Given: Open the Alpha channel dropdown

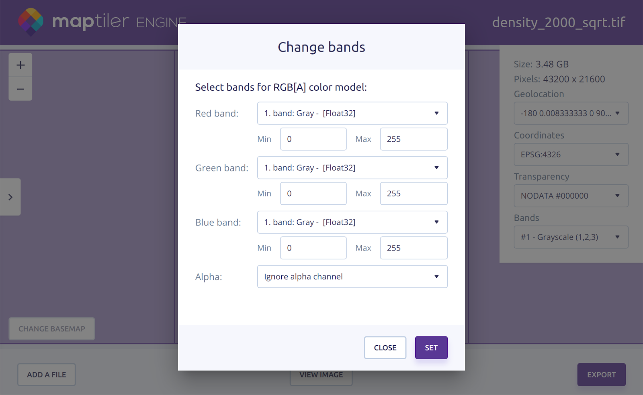Looking at the screenshot, I should click(352, 277).
